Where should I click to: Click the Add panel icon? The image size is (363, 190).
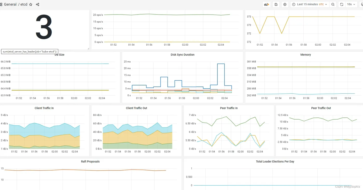pyautogui.click(x=266, y=4)
